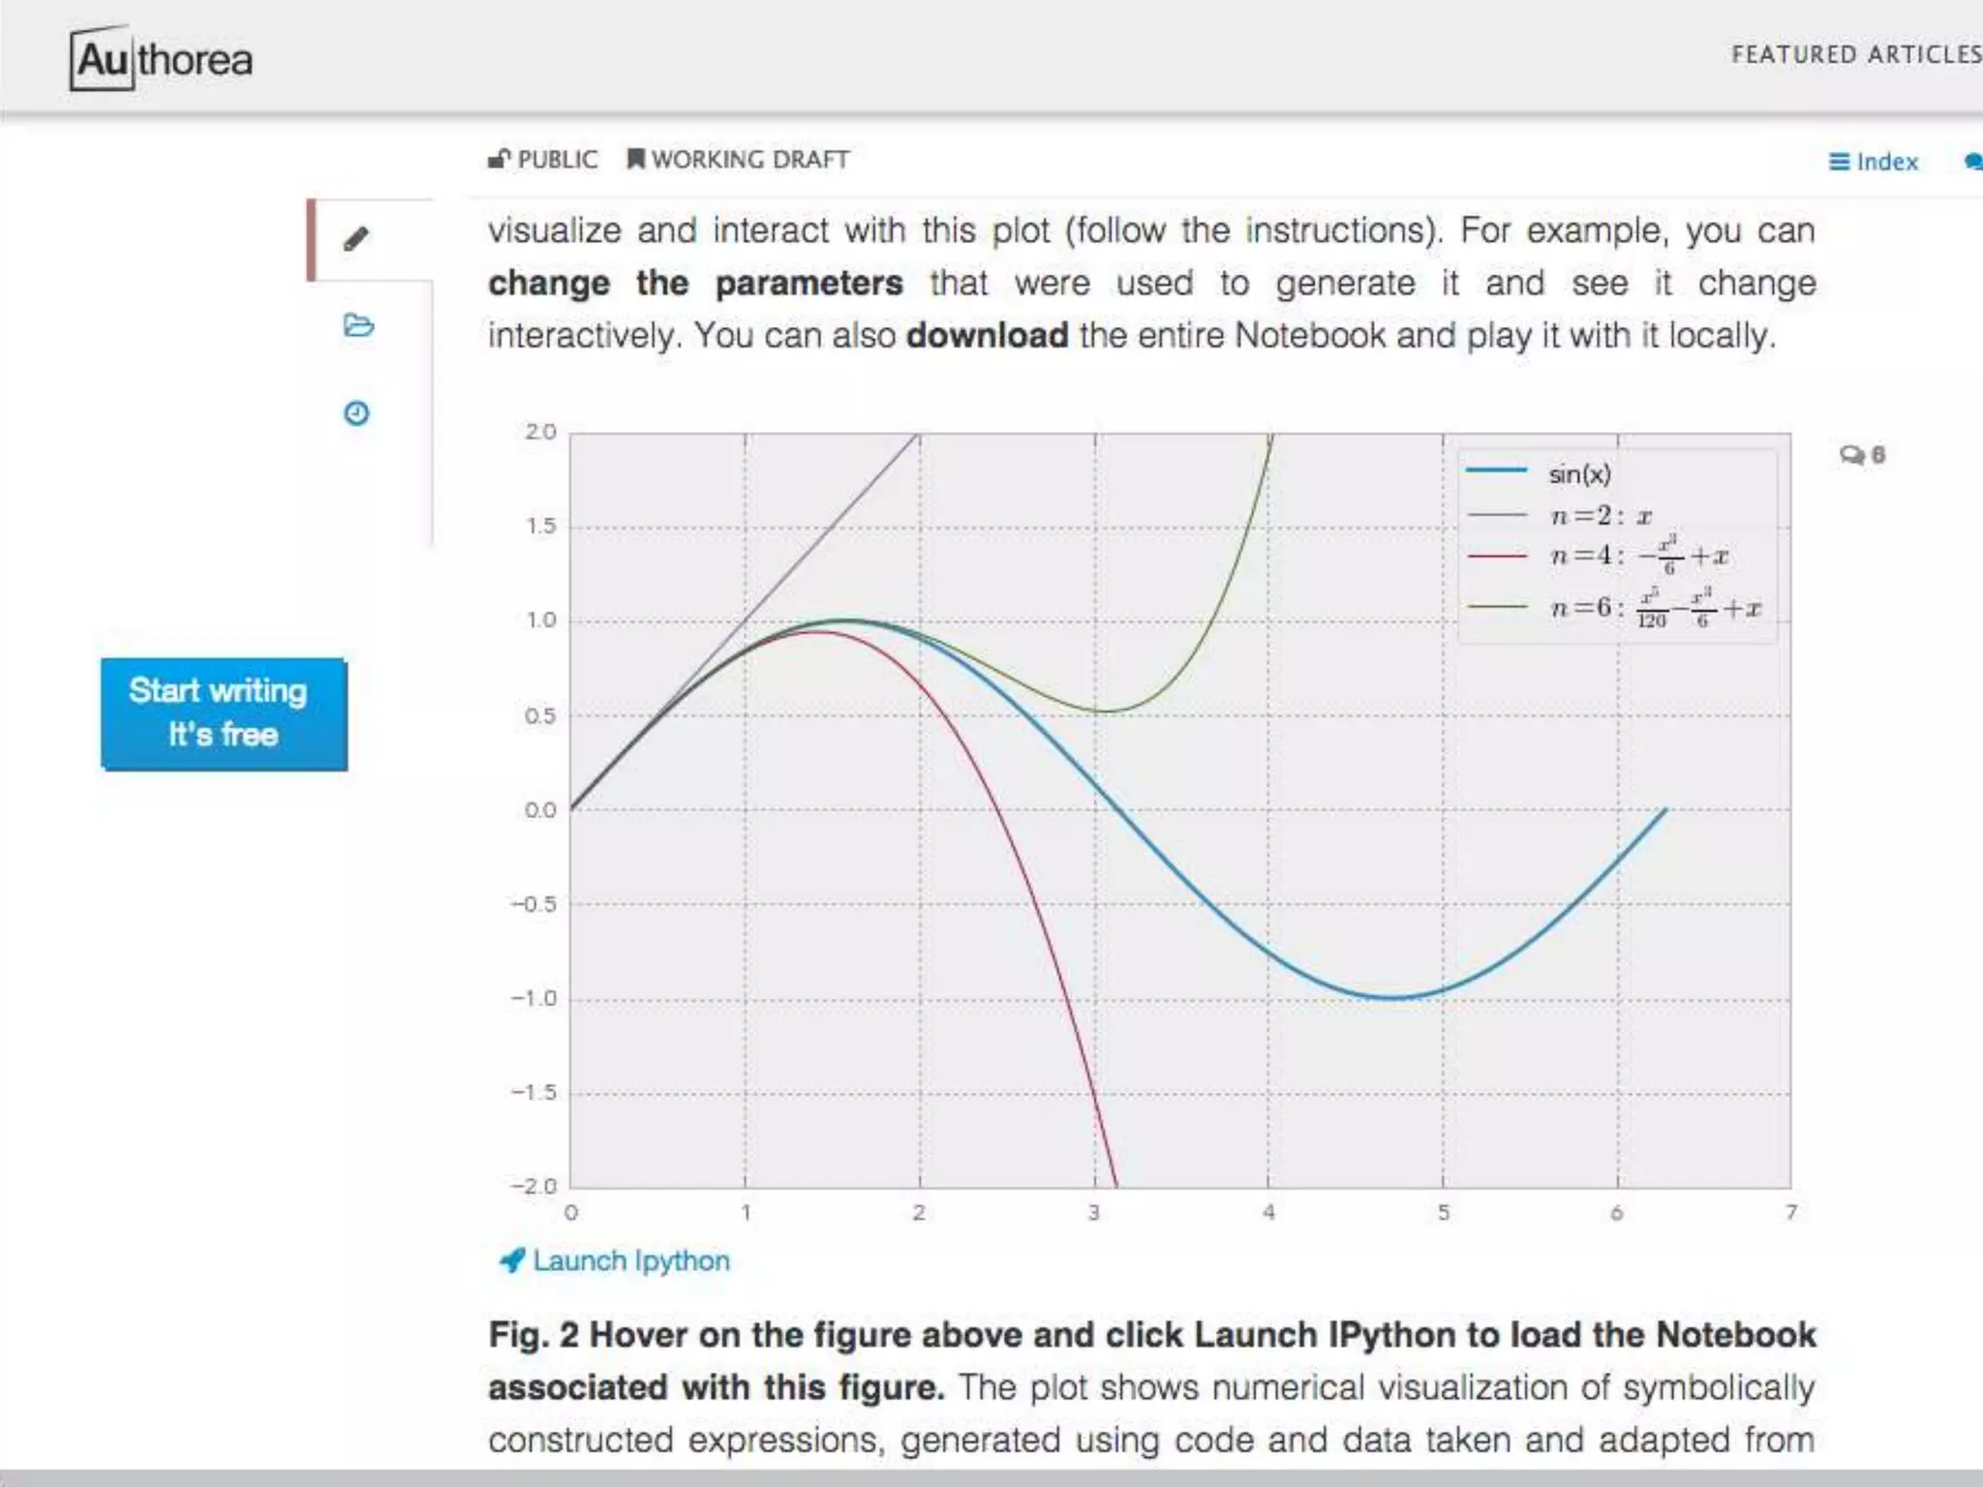Click the PUBLIC status label
The image size is (1983, 1487).
coord(558,159)
